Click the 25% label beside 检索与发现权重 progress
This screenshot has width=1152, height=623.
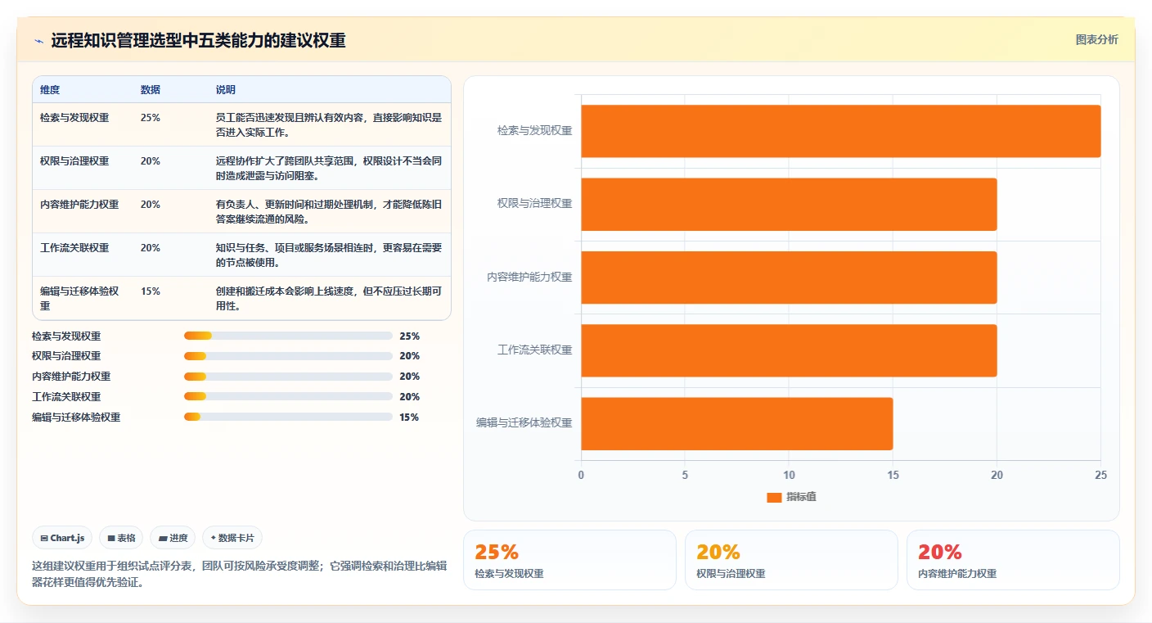pos(409,336)
